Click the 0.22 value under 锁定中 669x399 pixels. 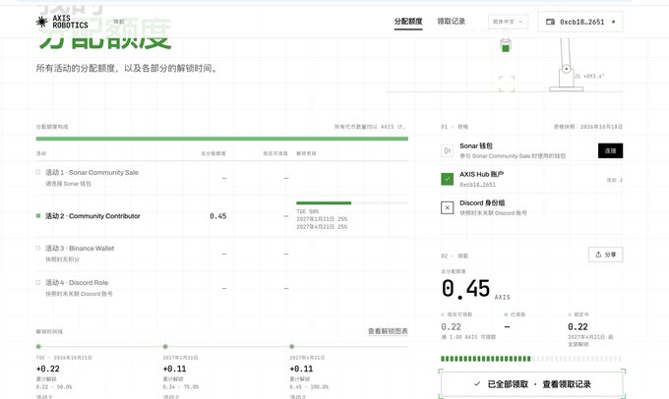(x=578, y=327)
